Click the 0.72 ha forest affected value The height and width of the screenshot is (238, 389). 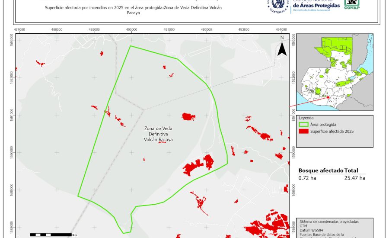(307, 178)
